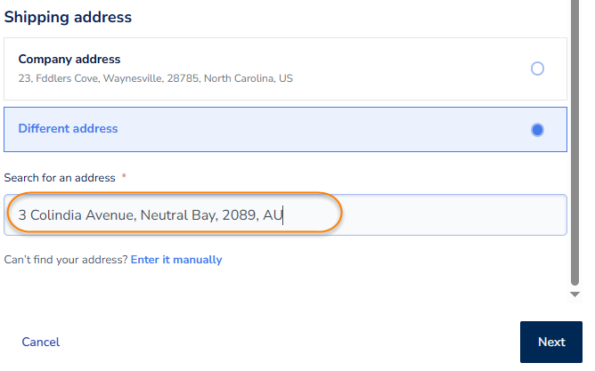Click the scrollbar down arrow icon
Image resolution: width=595 pixels, height=371 pixels.
pos(575,294)
